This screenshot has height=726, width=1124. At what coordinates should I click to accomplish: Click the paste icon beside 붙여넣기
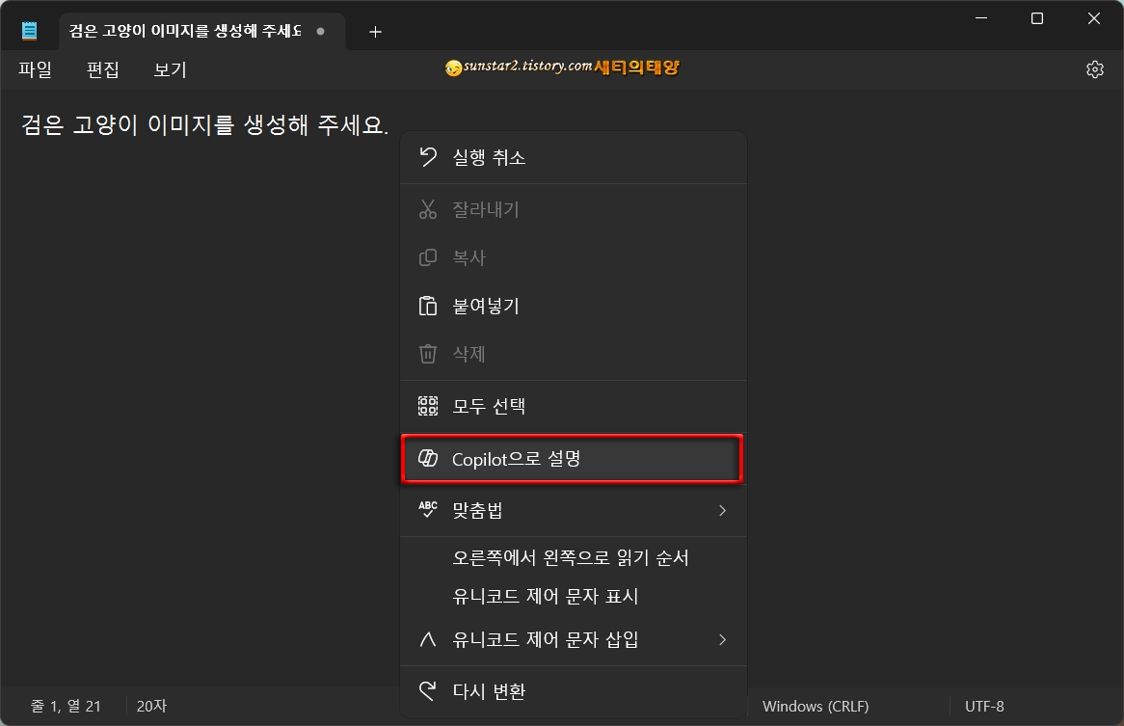tap(427, 306)
